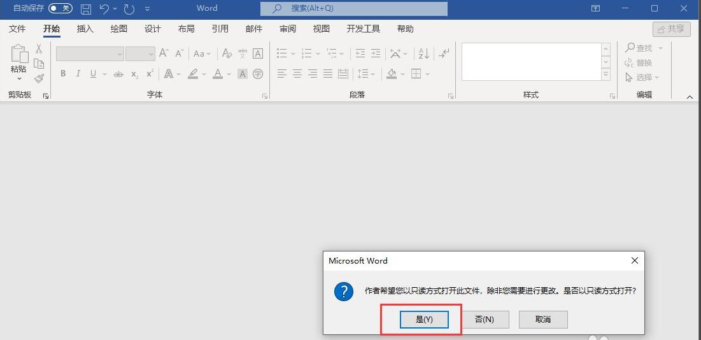Toggle Subscript formatting

(x=134, y=74)
